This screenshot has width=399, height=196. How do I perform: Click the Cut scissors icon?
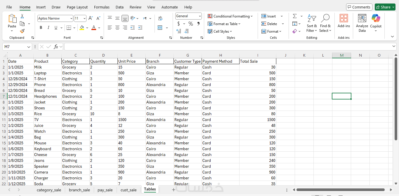(x=22, y=16)
